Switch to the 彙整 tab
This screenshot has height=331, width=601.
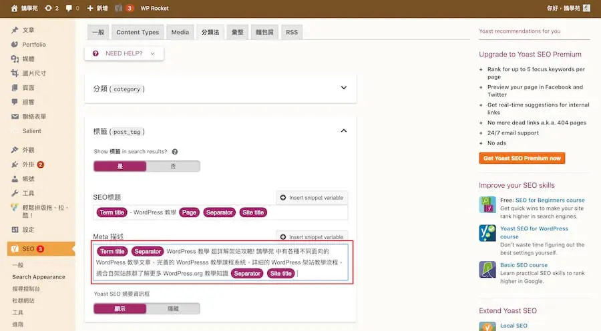point(238,32)
